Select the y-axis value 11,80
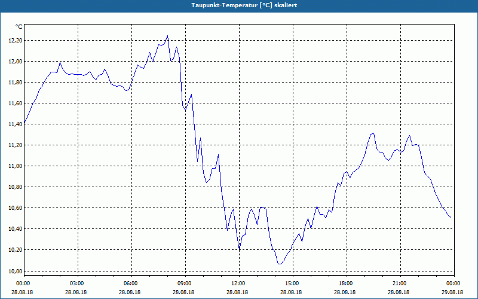The width and height of the screenshot is (478, 299). tap(14, 83)
